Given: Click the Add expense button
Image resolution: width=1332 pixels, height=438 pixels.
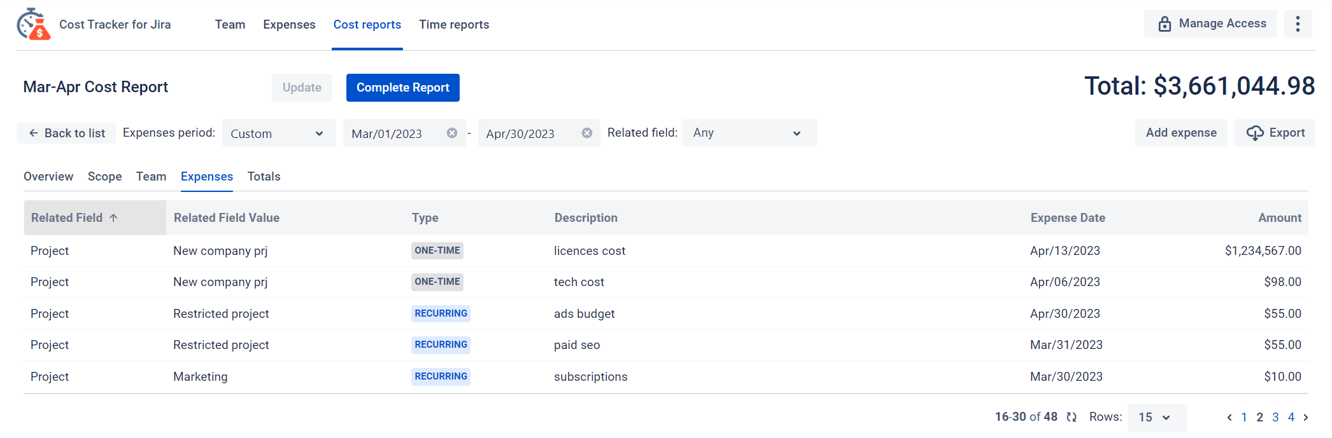Looking at the screenshot, I should [x=1180, y=133].
